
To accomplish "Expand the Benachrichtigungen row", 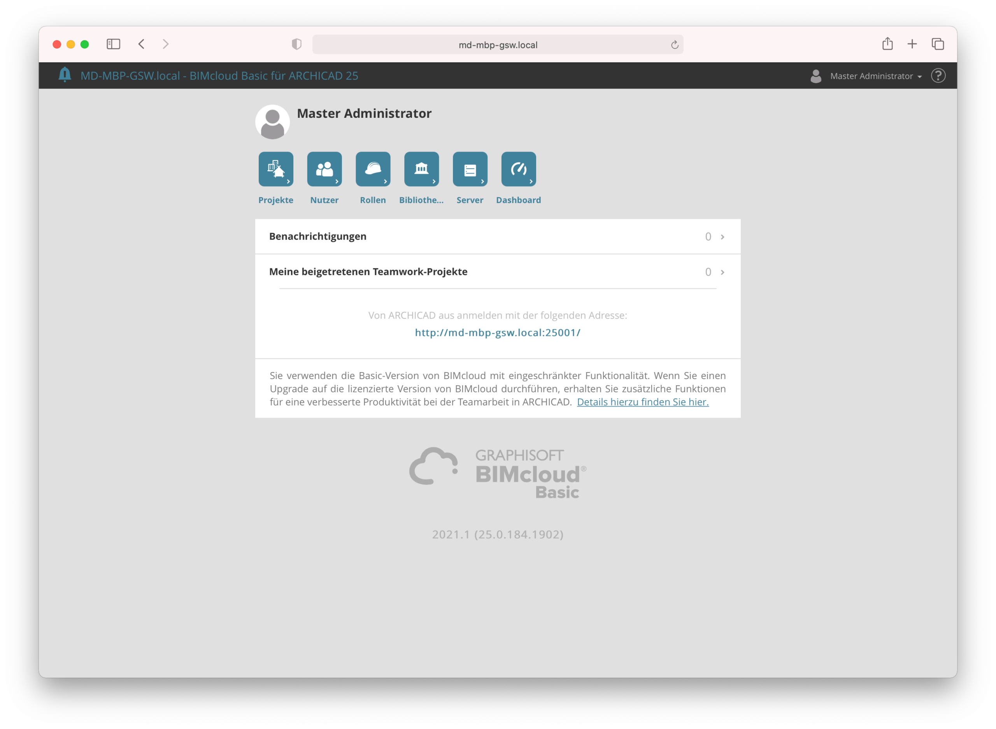I will [x=498, y=236].
